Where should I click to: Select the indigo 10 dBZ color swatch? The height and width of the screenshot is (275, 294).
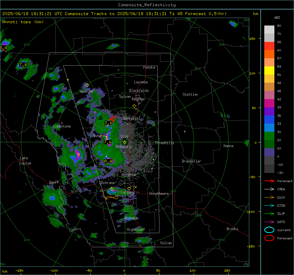[269, 152]
